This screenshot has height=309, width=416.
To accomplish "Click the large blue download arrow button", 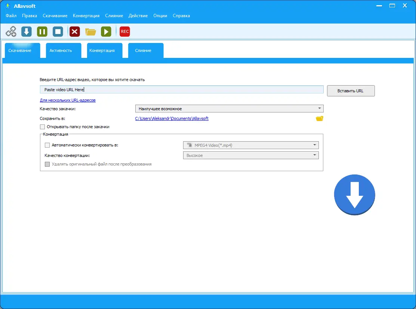I will point(354,194).
